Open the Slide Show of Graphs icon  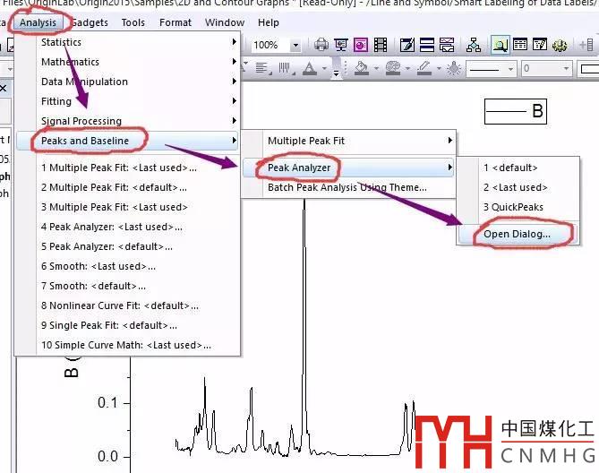341,45
